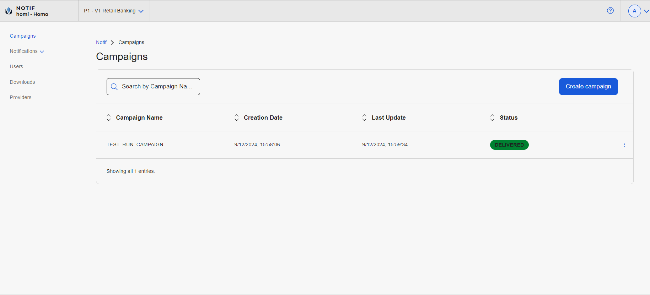The height and width of the screenshot is (295, 650).
Task: Sort by Status column arrows
Action: click(x=492, y=118)
